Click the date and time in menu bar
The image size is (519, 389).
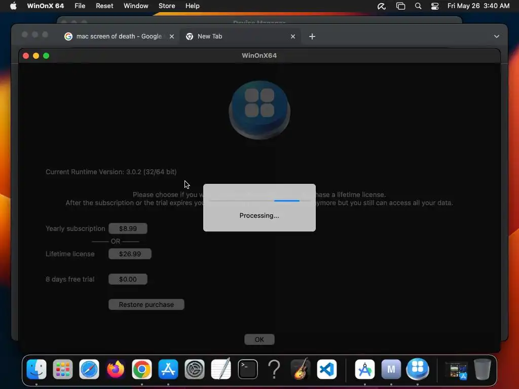point(478,6)
